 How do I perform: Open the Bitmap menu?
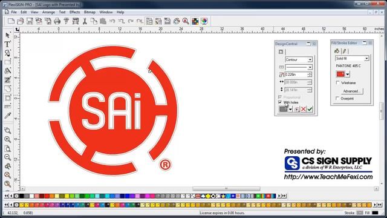click(89, 12)
